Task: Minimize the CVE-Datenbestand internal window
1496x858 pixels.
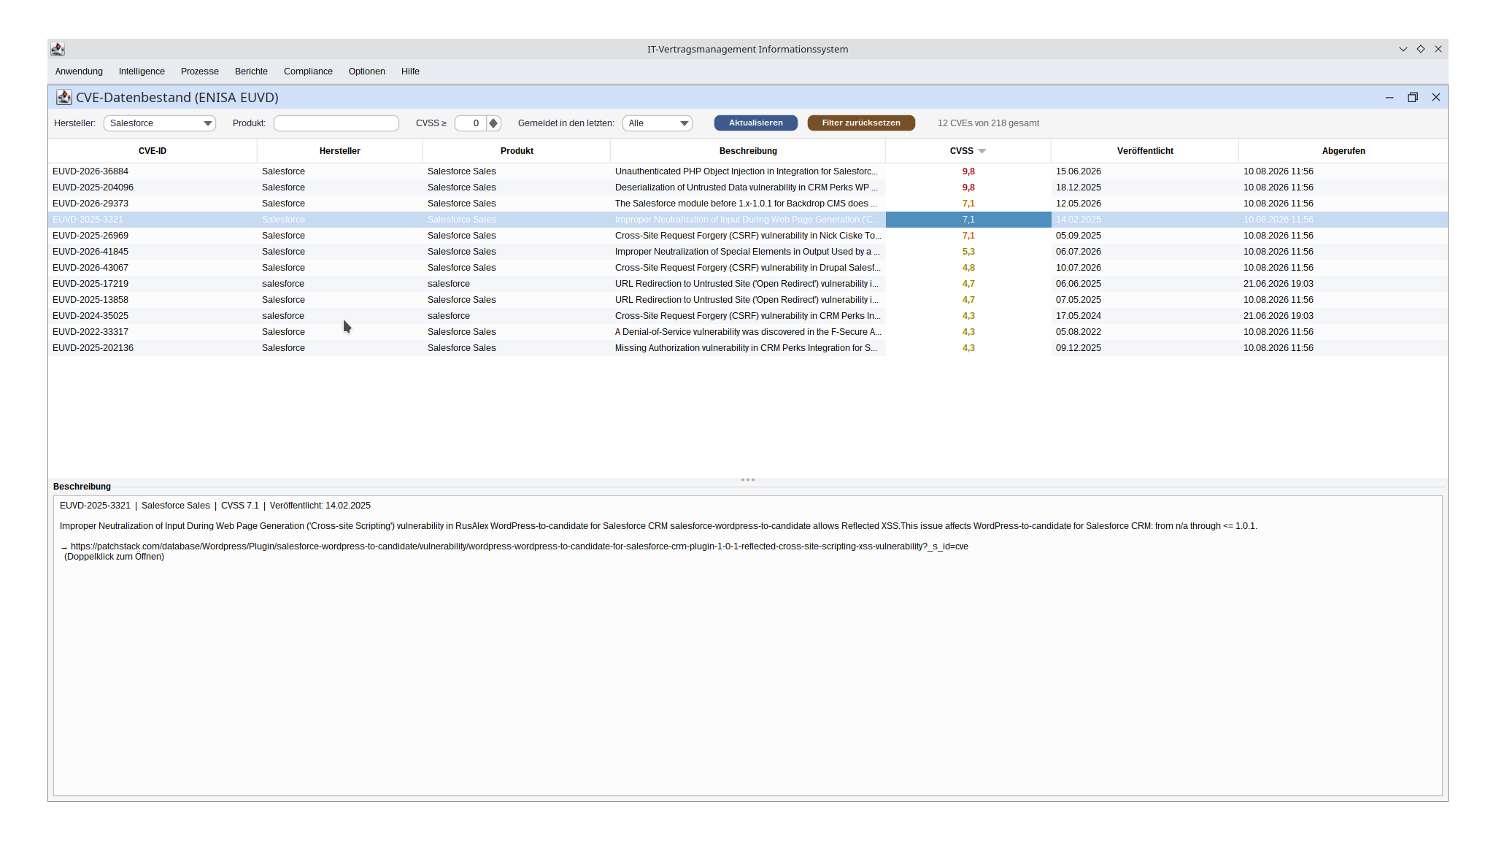Action: pos(1389,97)
